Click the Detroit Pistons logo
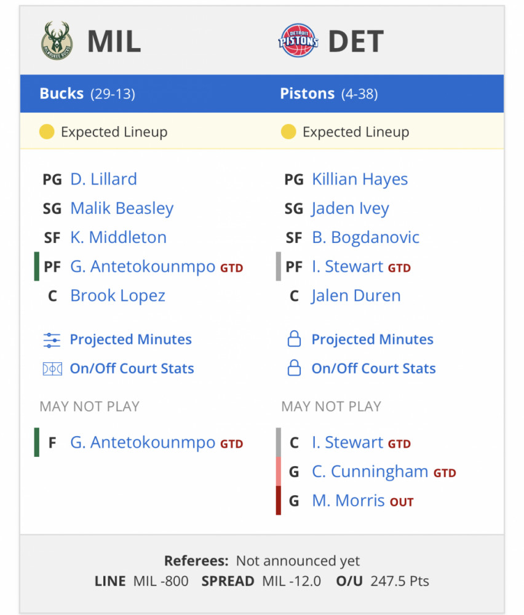524x615 pixels. (298, 41)
